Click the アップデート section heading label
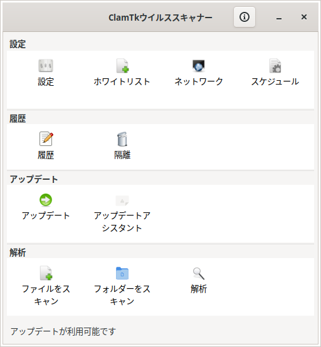 tap(34, 179)
